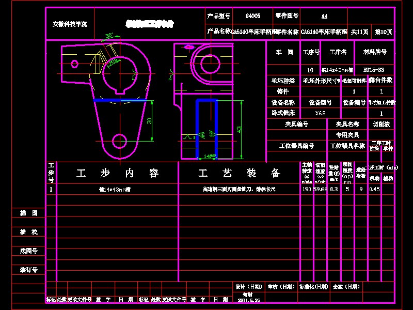Click the cutting speed value 59.66
413x310 pixels.
pyautogui.click(x=320, y=189)
